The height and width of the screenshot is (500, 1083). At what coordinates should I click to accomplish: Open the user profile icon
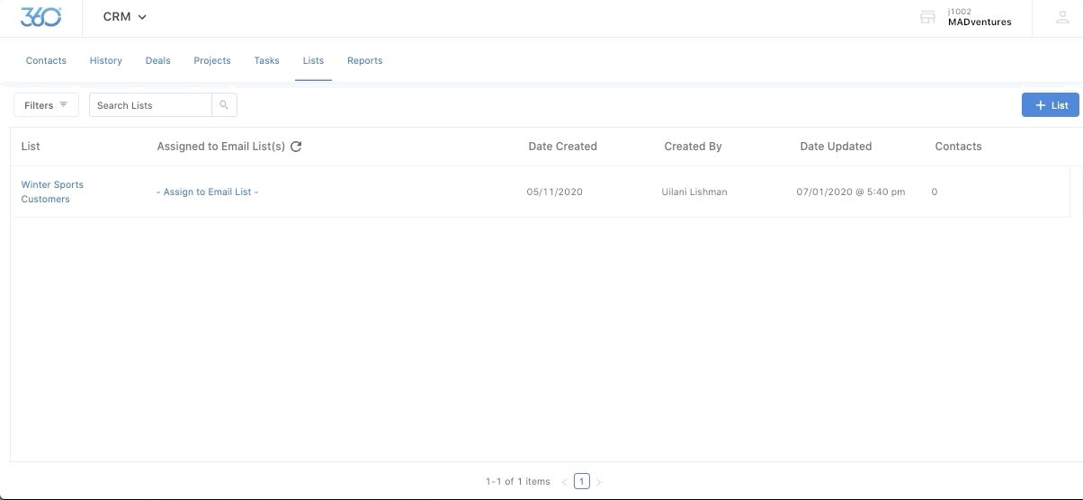click(1062, 17)
